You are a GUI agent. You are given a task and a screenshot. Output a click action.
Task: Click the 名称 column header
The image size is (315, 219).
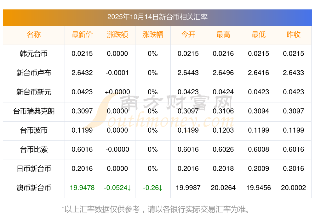[34, 35]
